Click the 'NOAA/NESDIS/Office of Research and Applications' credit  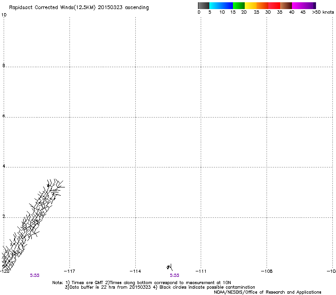tap(267, 292)
